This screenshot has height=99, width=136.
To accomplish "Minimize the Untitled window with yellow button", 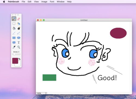I will point(41,20).
